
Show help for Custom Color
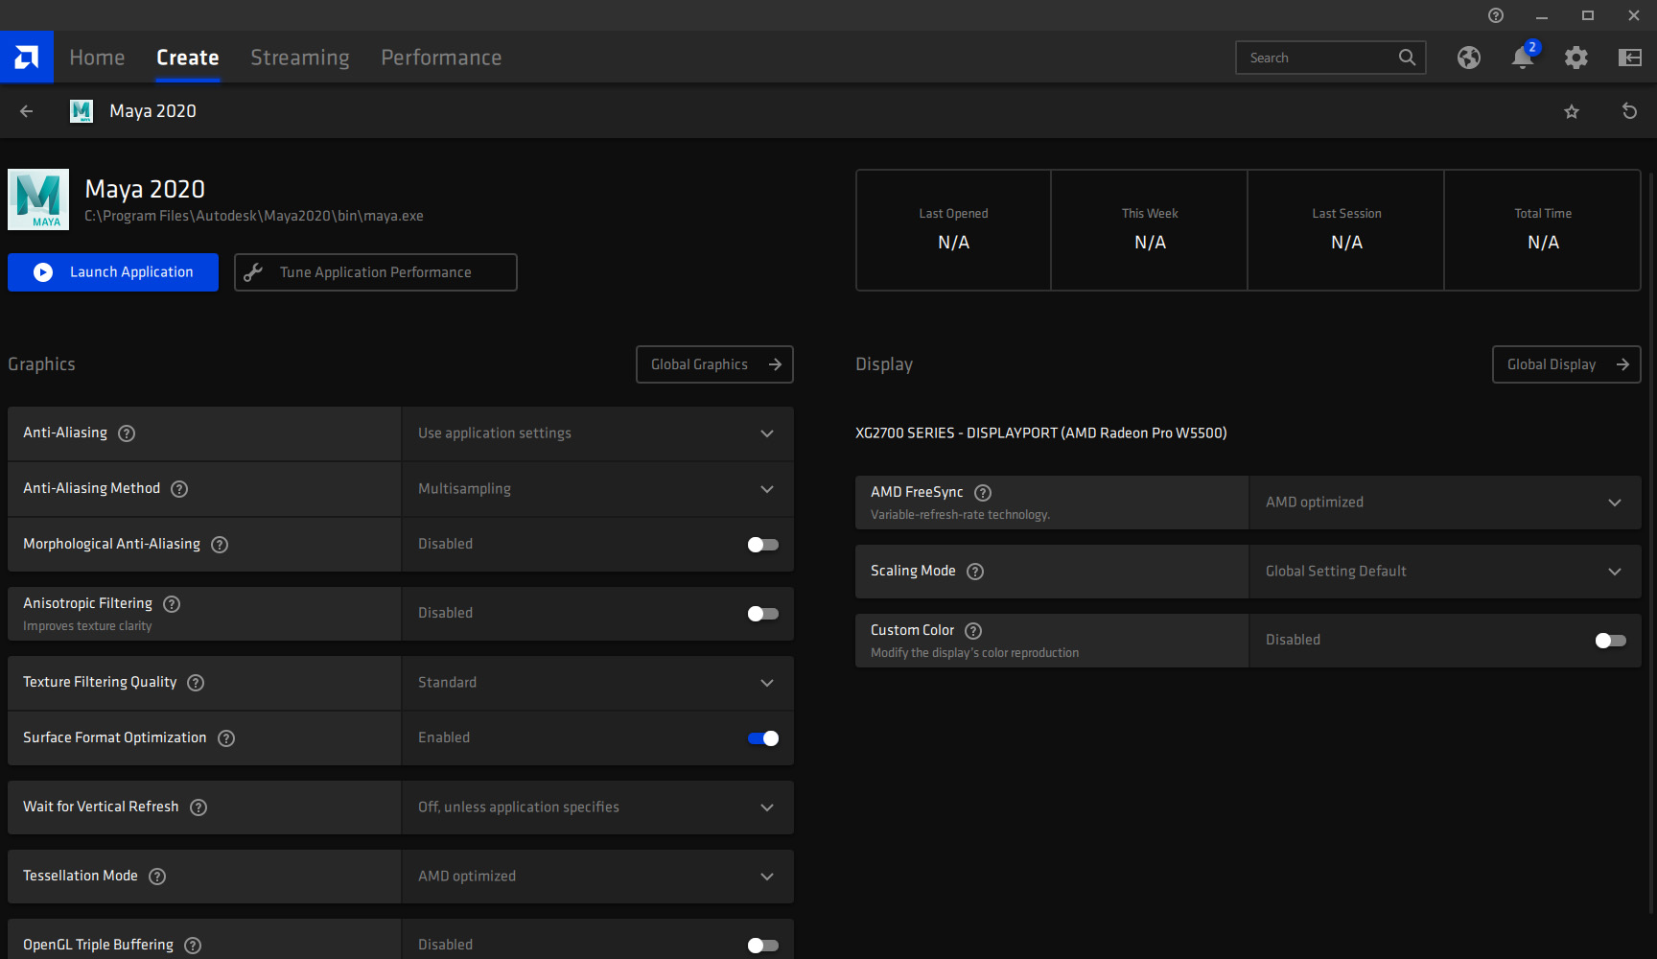973,631
